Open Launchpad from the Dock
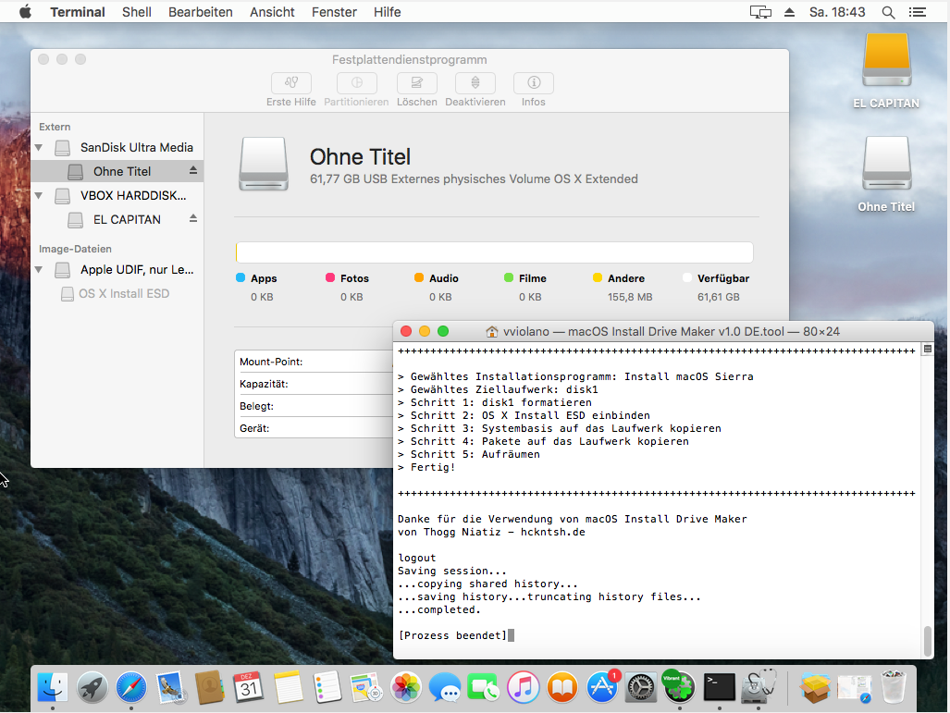 point(93,687)
